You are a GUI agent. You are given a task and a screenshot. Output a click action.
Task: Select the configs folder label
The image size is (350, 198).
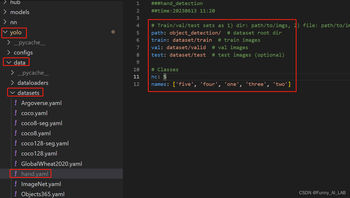pyautogui.click(x=23, y=53)
